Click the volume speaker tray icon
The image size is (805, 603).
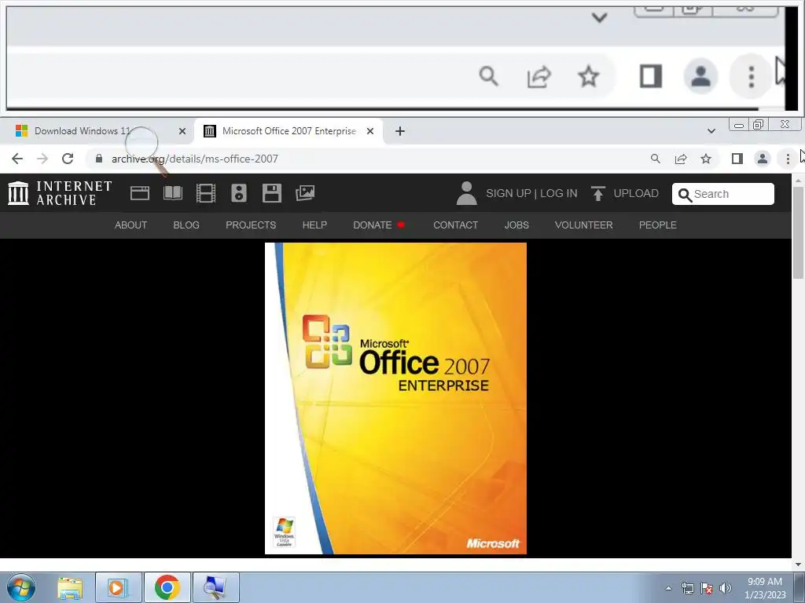point(725,588)
